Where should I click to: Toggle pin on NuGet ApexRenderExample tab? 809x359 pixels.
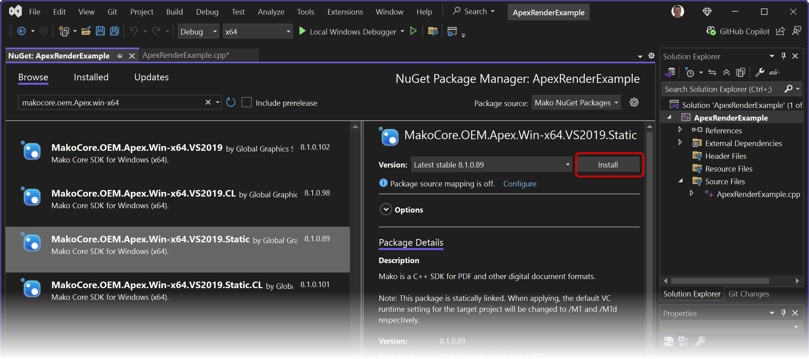click(x=120, y=56)
